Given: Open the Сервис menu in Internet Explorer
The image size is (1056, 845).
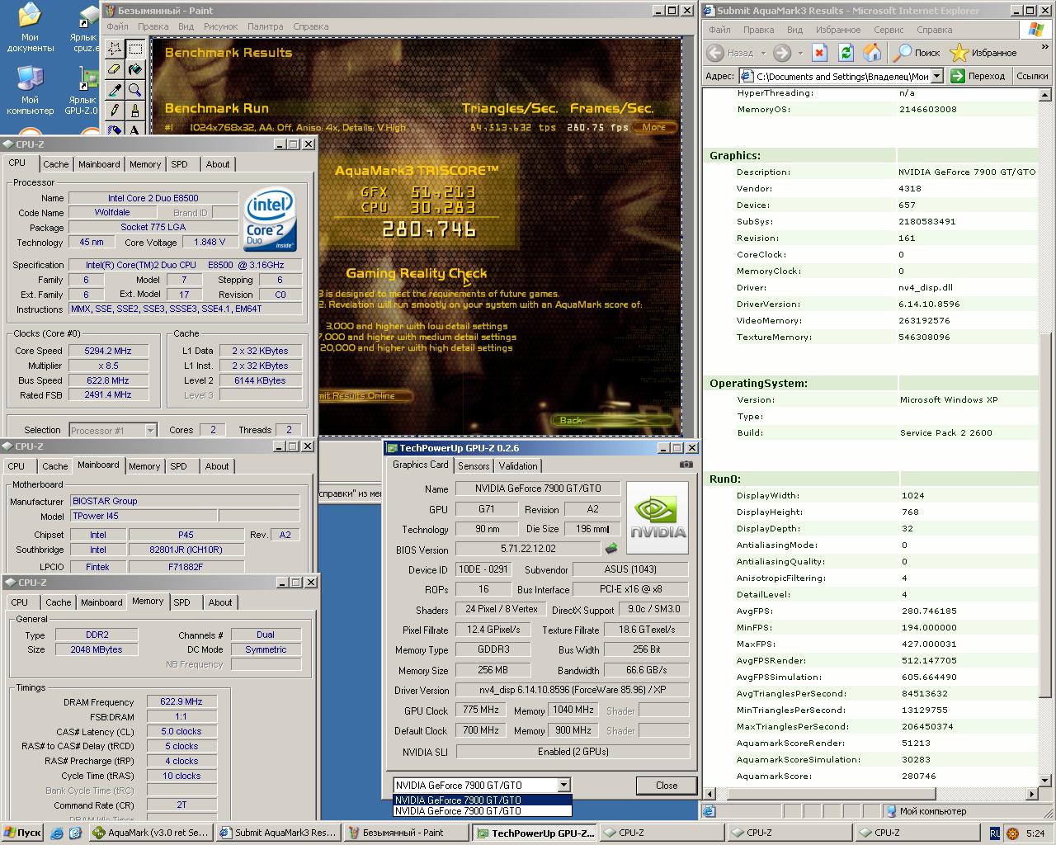Looking at the screenshot, I should point(889,30).
